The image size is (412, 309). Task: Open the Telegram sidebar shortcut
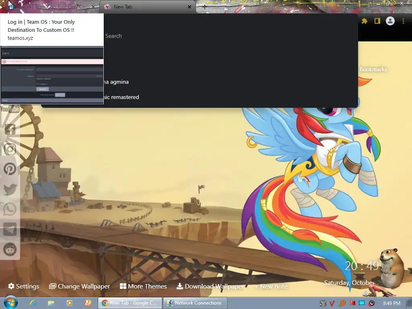pos(10,229)
